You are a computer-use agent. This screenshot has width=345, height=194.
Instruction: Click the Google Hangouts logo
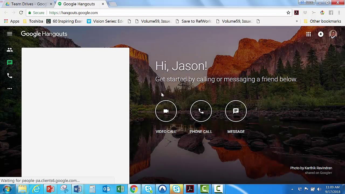[x=44, y=34]
